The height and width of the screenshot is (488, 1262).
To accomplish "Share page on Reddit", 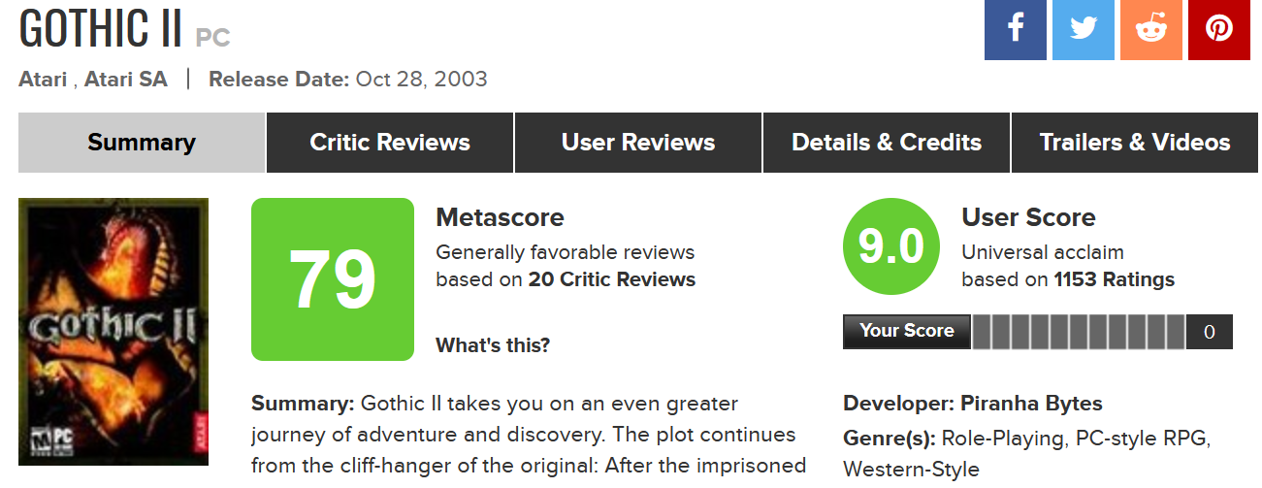I will [x=1150, y=29].
